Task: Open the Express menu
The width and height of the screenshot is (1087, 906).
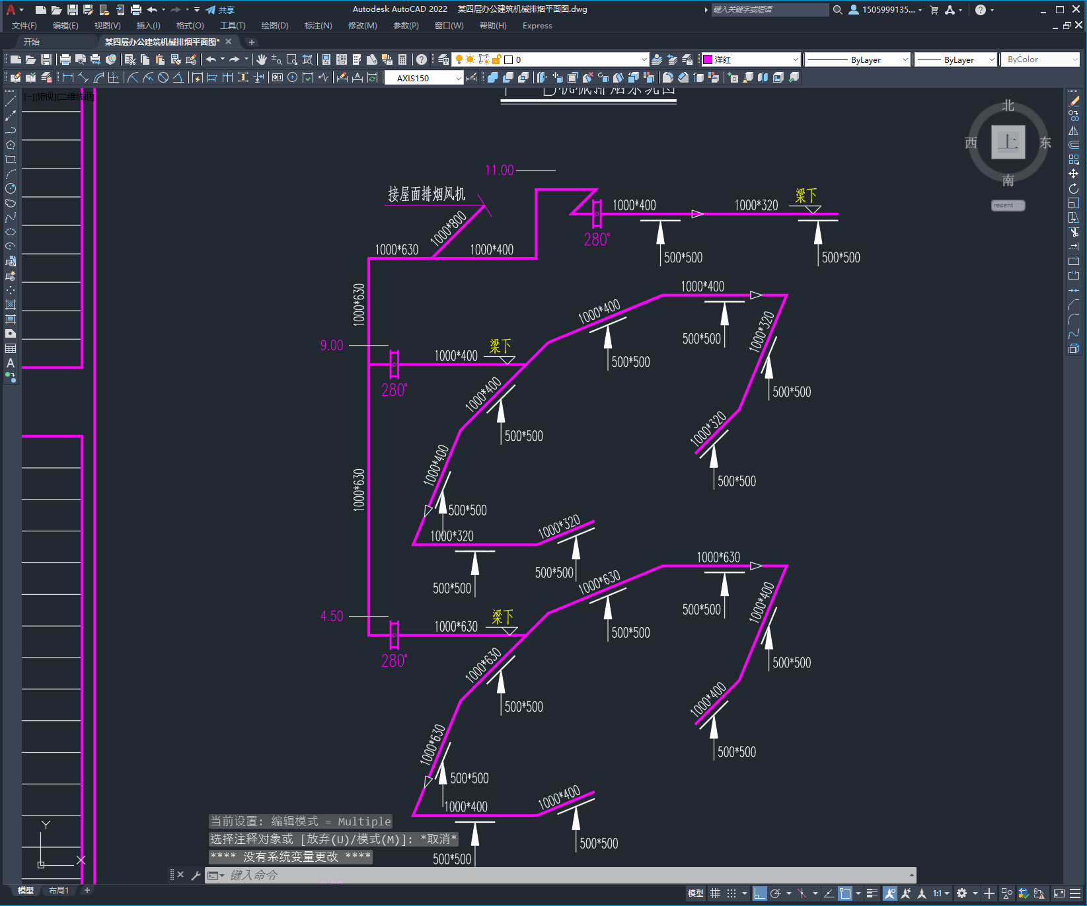Action: click(537, 26)
